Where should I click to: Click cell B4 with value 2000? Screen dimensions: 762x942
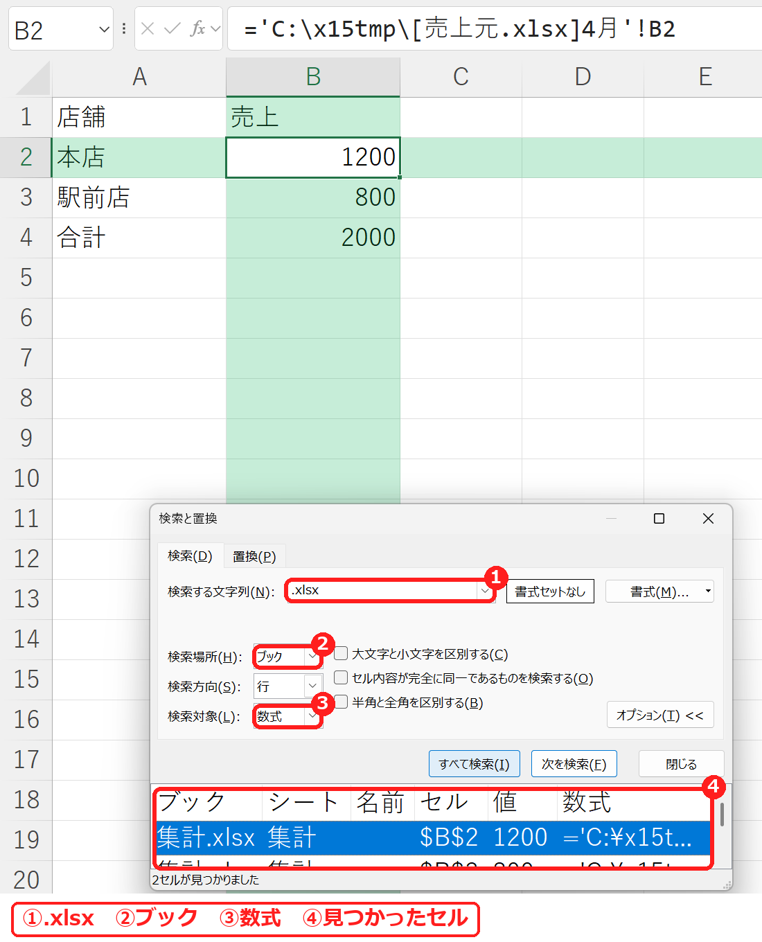313,238
